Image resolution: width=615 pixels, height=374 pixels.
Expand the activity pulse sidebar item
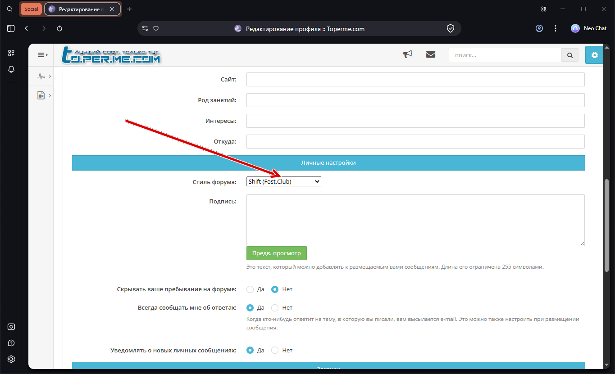pyautogui.click(x=43, y=77)
